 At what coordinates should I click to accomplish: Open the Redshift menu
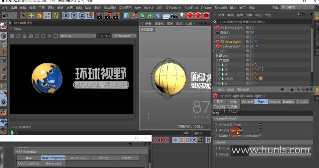pos(221,8)
